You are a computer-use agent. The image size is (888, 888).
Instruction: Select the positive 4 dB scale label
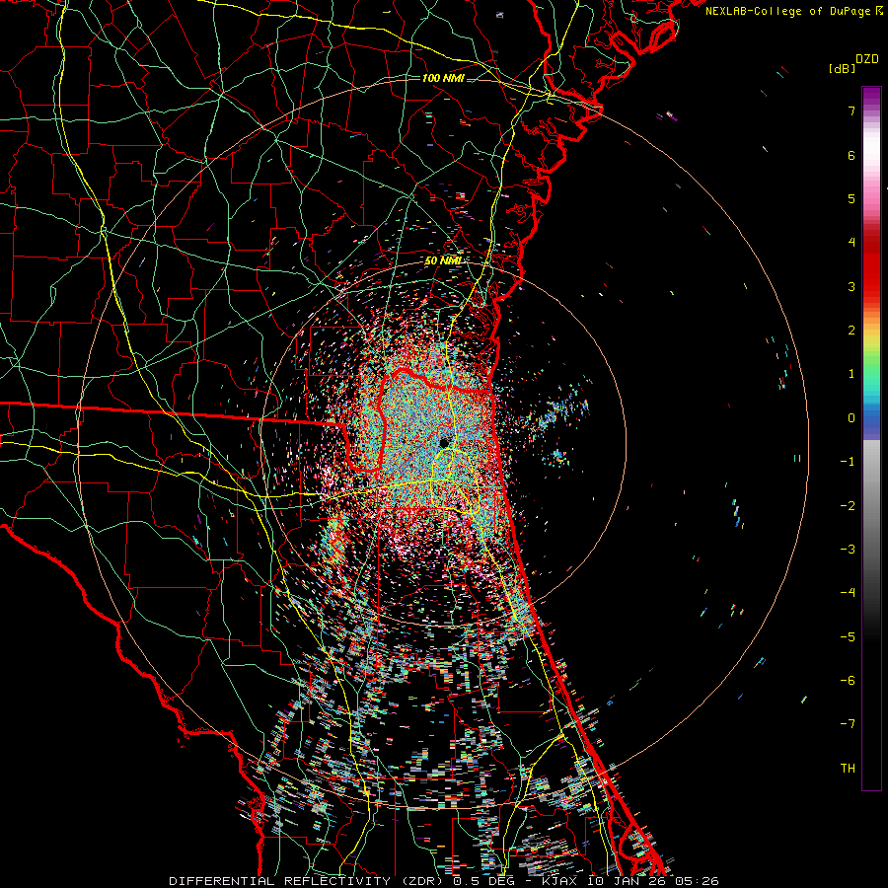(x=851, y=243)
